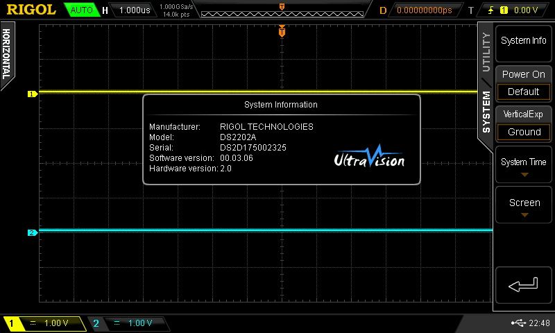The width and height of the screenshot is (555, 333).
Task: Click the cyan channel 2 ground marker
Action: (33, 233)
